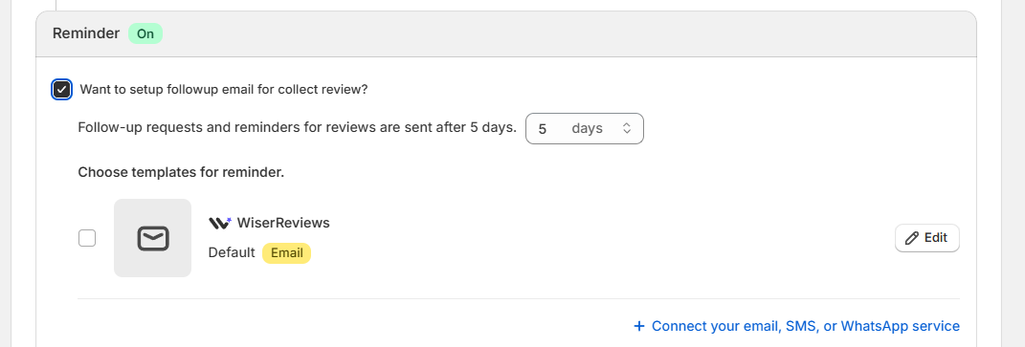Increase days with the stepper up arrow
Image resolution: width=1025 pixels, height=347 pixels.
(626, 125)
